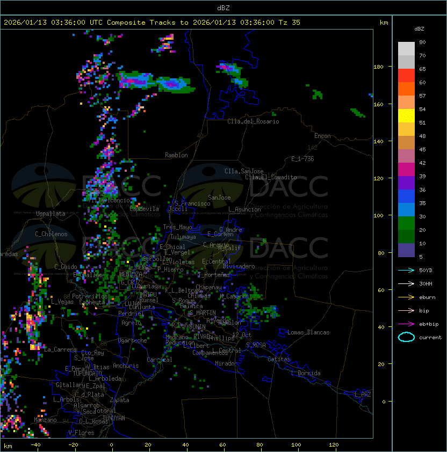
Task: Click the S_MARTIN map label
Action: (x=203, y=313)
